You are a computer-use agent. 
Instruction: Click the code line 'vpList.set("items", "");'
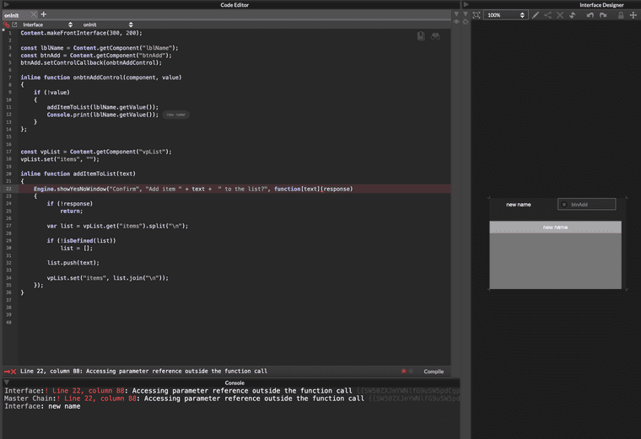tap(60, 159)
